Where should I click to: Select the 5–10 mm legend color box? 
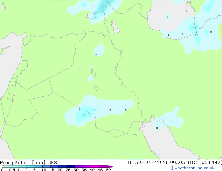point(38,166)
